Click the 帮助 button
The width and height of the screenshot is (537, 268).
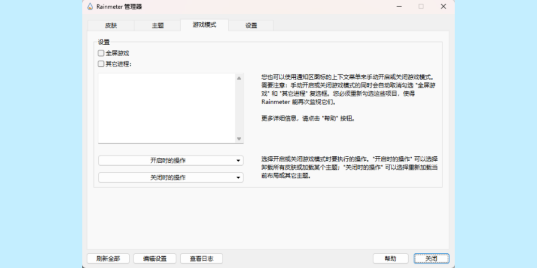[391, 259]
